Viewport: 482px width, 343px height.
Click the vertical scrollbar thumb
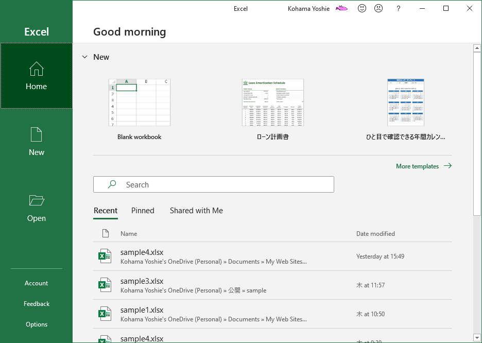(477, 134)
